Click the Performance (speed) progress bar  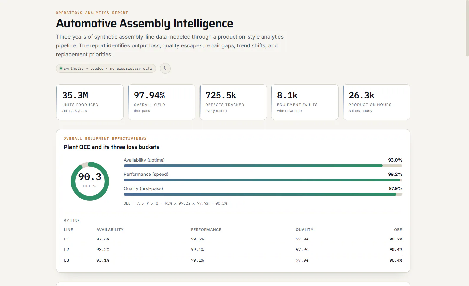(x=263, y=180)
